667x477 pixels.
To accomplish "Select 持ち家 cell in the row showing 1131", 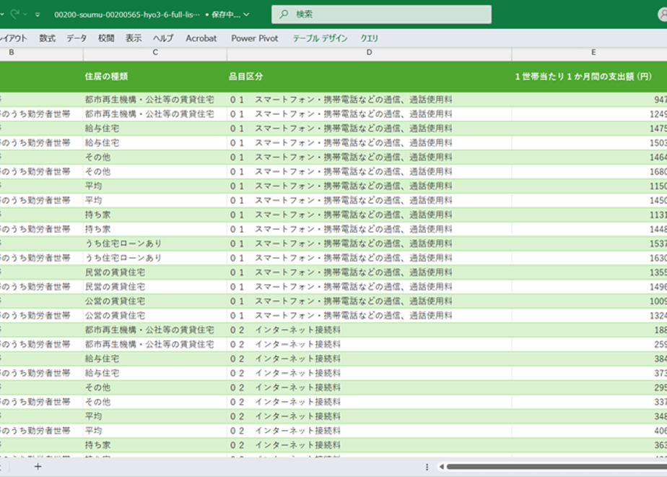I will click(155, 215).
